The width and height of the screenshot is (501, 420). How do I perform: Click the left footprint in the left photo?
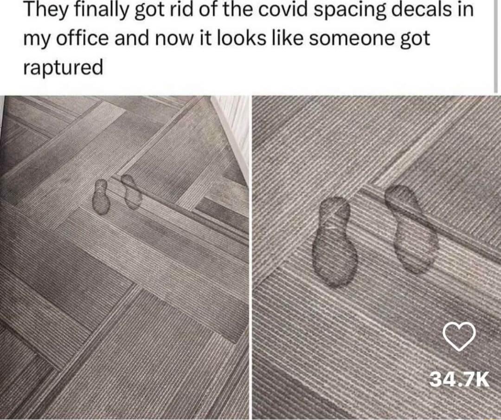click(102, 197)
